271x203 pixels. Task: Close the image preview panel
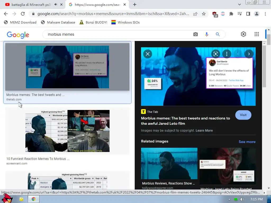coord(148,54)
